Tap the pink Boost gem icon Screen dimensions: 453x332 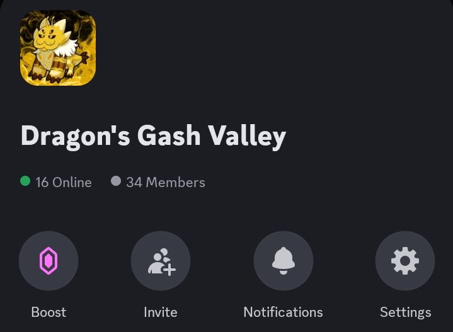point(49,261)
